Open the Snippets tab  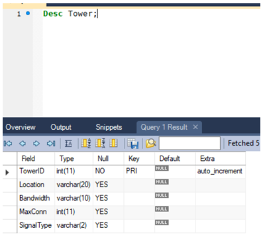click(x=109, y=127)
